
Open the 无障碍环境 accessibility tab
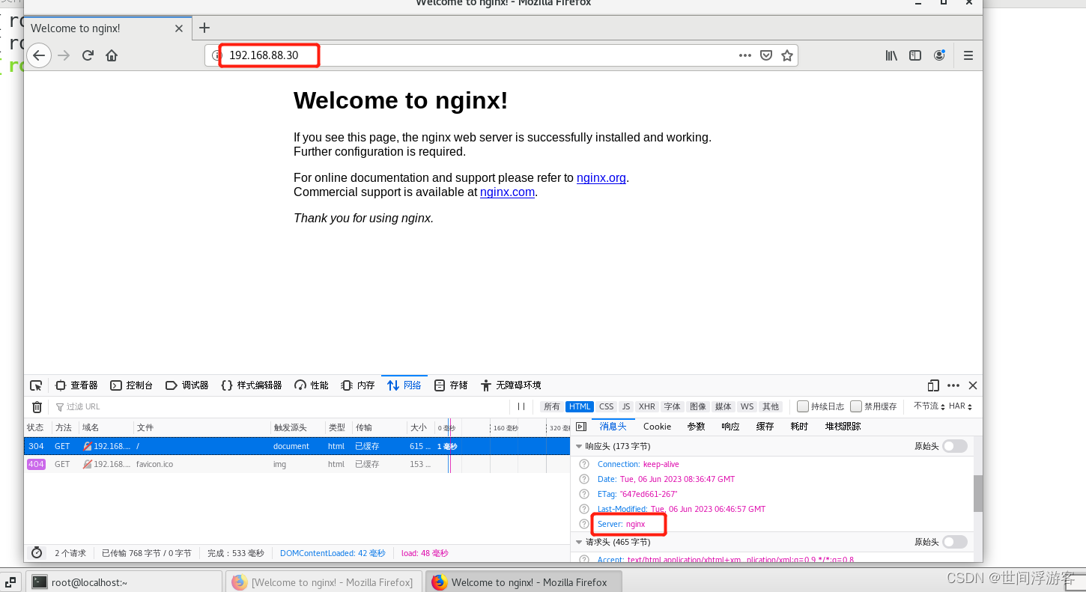[511, 385]
